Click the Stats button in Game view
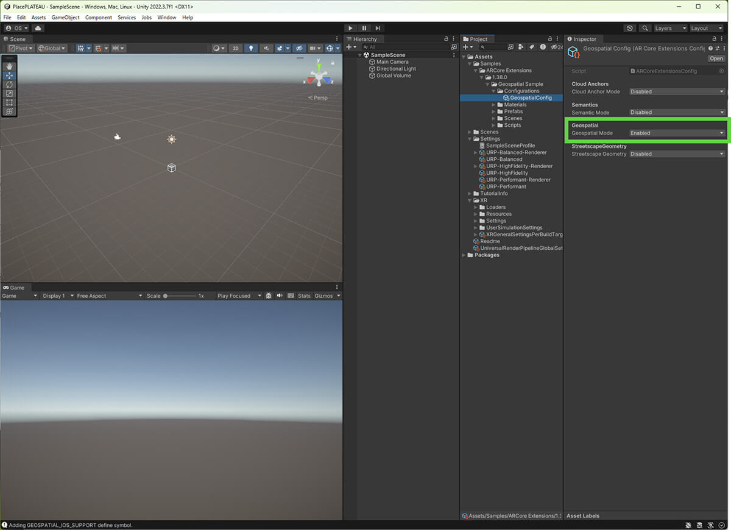Screen dimensions: 731x530 (304, 295)
